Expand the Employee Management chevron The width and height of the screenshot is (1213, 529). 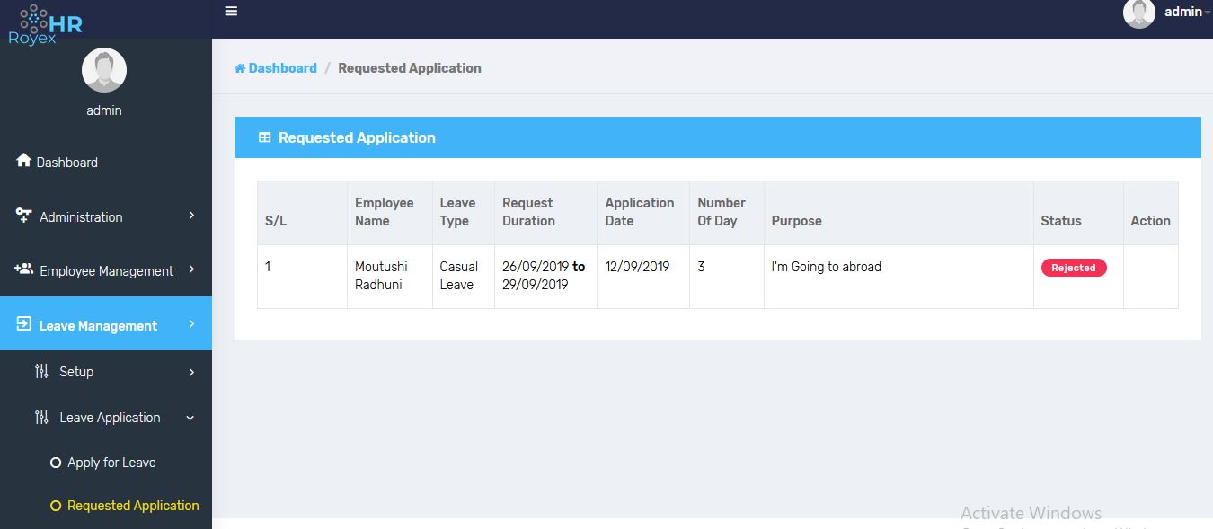[191, 269]
